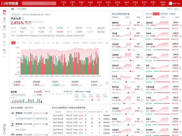
Task: Open 金融知识 in top navigation
Action: pyautogui.click(x=81, y=4)
